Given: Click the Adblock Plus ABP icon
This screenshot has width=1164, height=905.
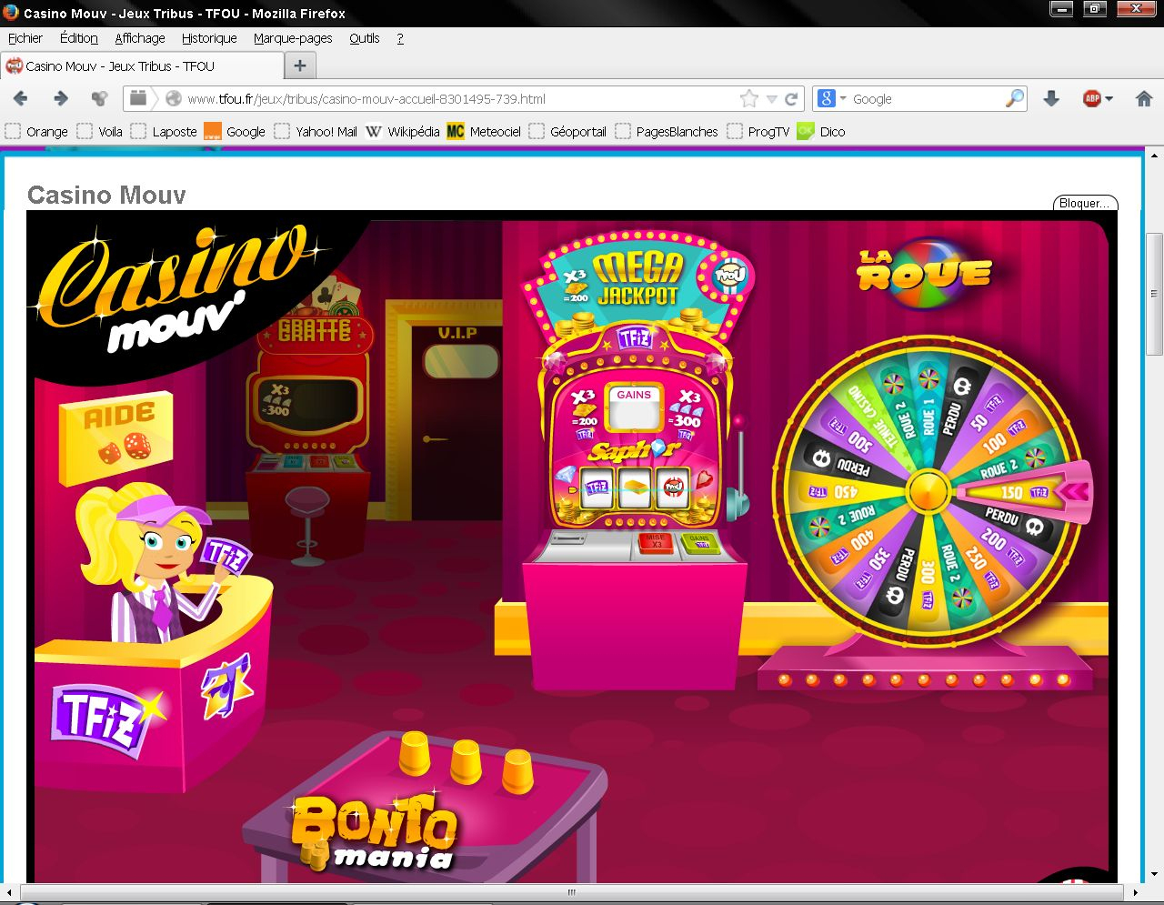Looking at the screenshot, I should 1091,99.
